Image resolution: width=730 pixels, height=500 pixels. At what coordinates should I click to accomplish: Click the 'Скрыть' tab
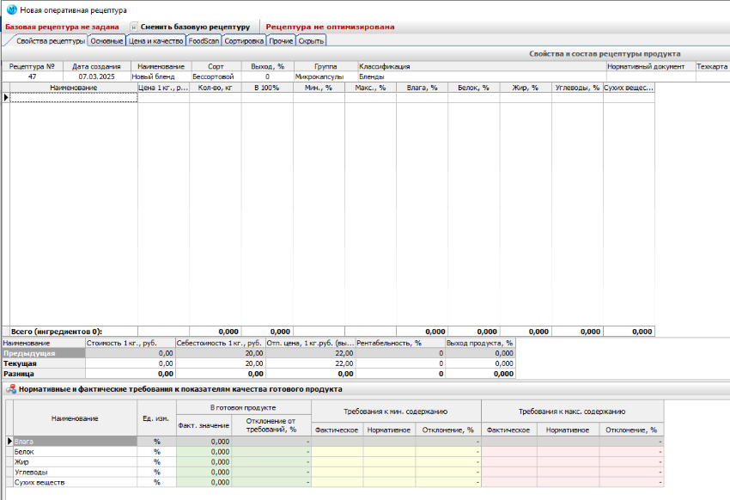click(311, 40)
